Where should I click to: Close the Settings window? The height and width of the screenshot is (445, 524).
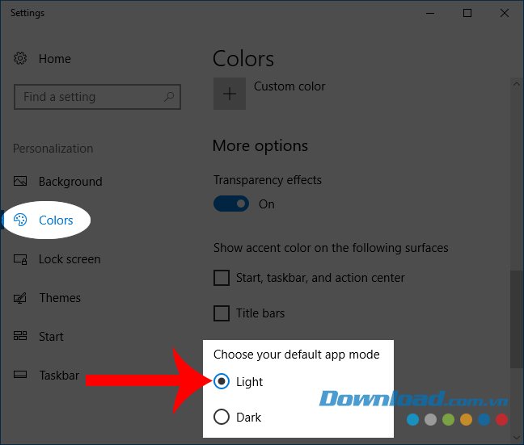coord(505,13)
